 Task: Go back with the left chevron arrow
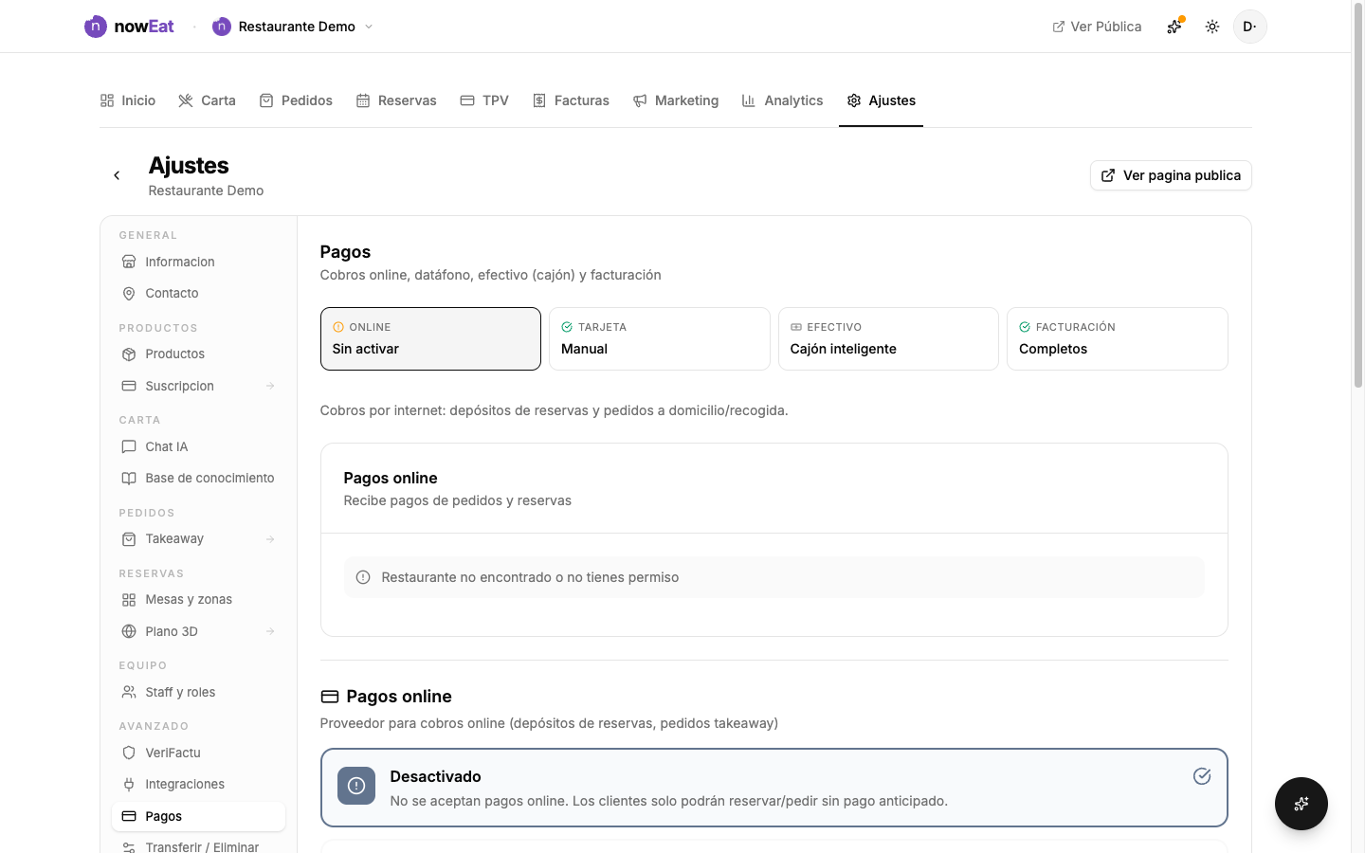click(117, 175)
